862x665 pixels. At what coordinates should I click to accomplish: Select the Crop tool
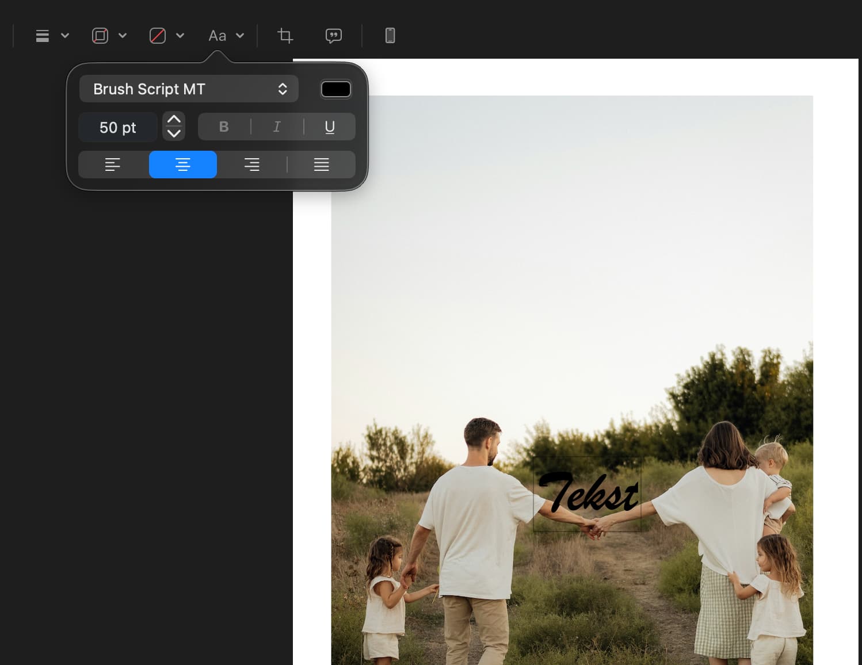(285, 36)
